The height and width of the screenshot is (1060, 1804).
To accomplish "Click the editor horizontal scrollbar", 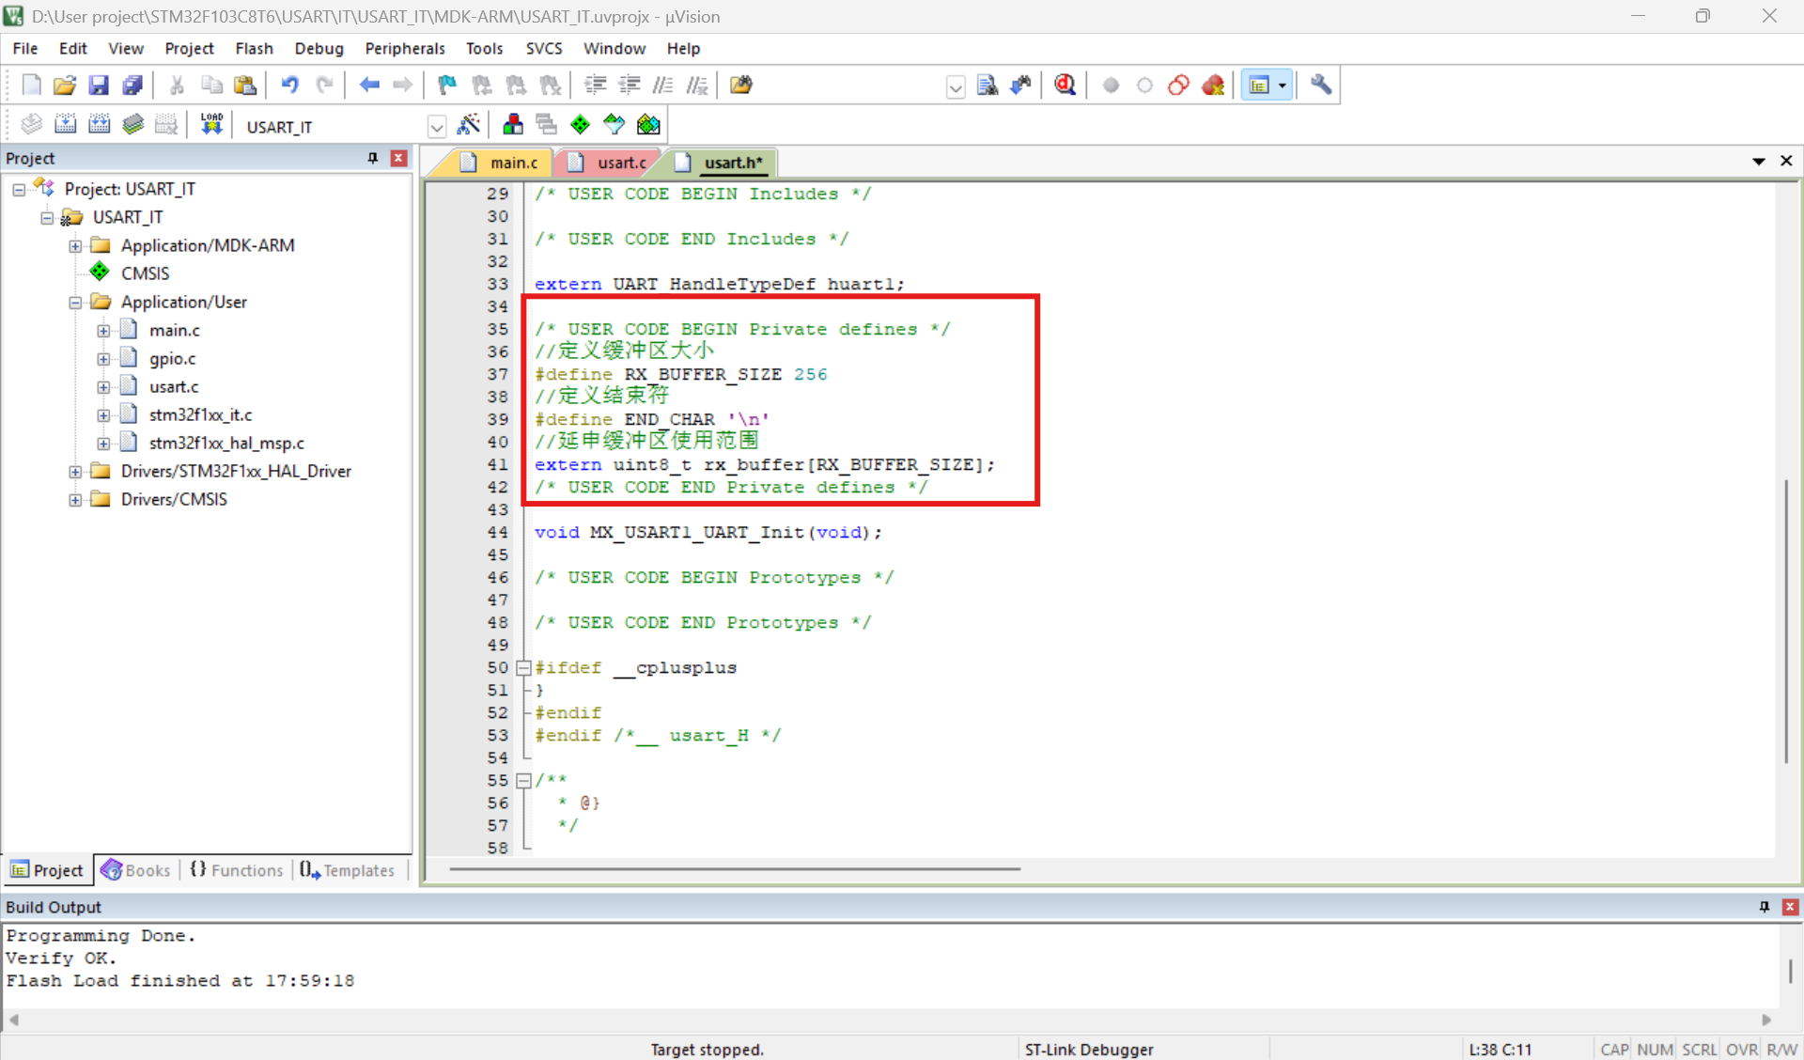I will (x=734, y=869).
